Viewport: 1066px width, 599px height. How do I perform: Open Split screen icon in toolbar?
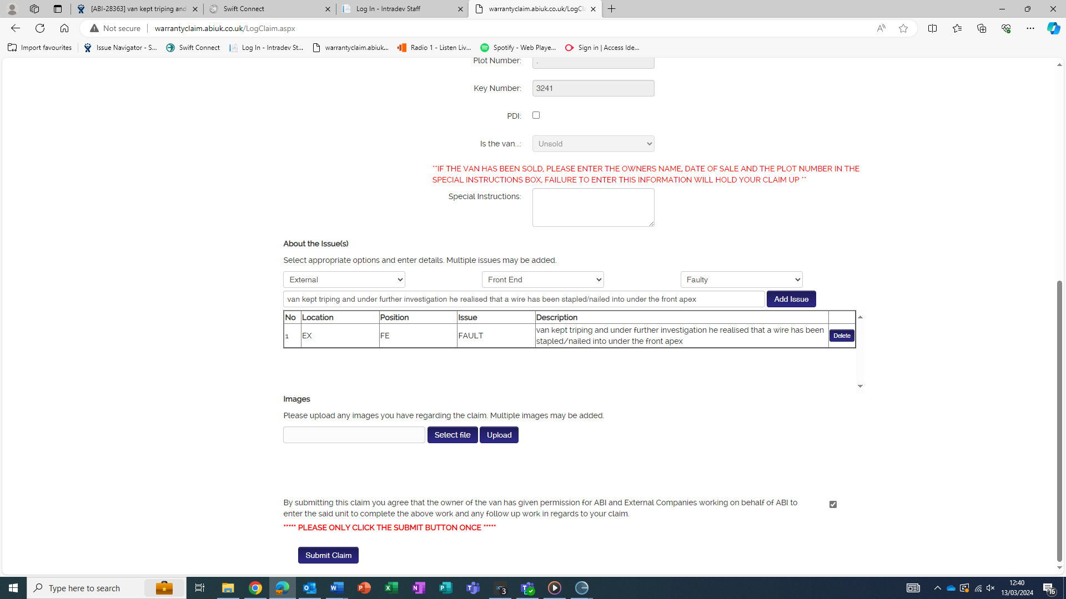932,28
